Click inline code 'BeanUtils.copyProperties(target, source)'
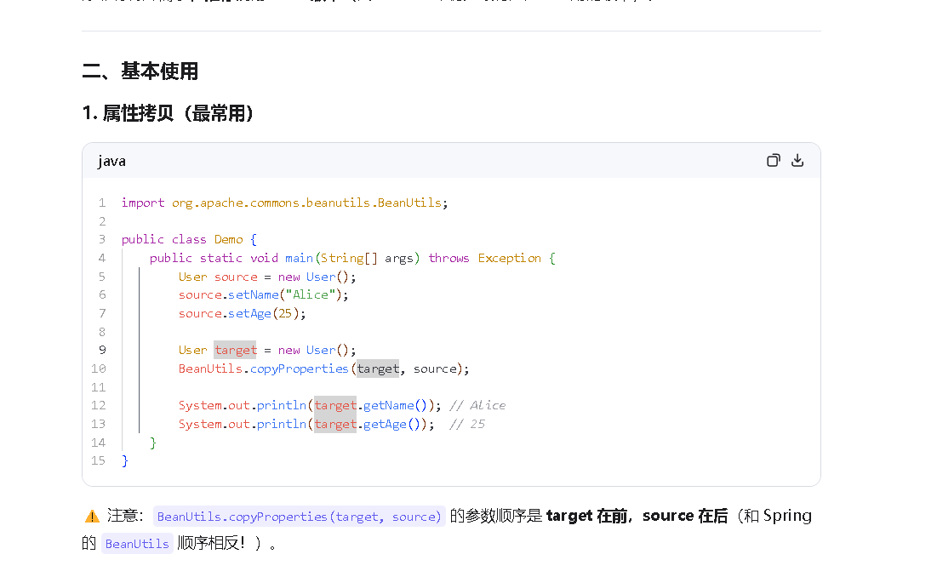 pos(300,517)
